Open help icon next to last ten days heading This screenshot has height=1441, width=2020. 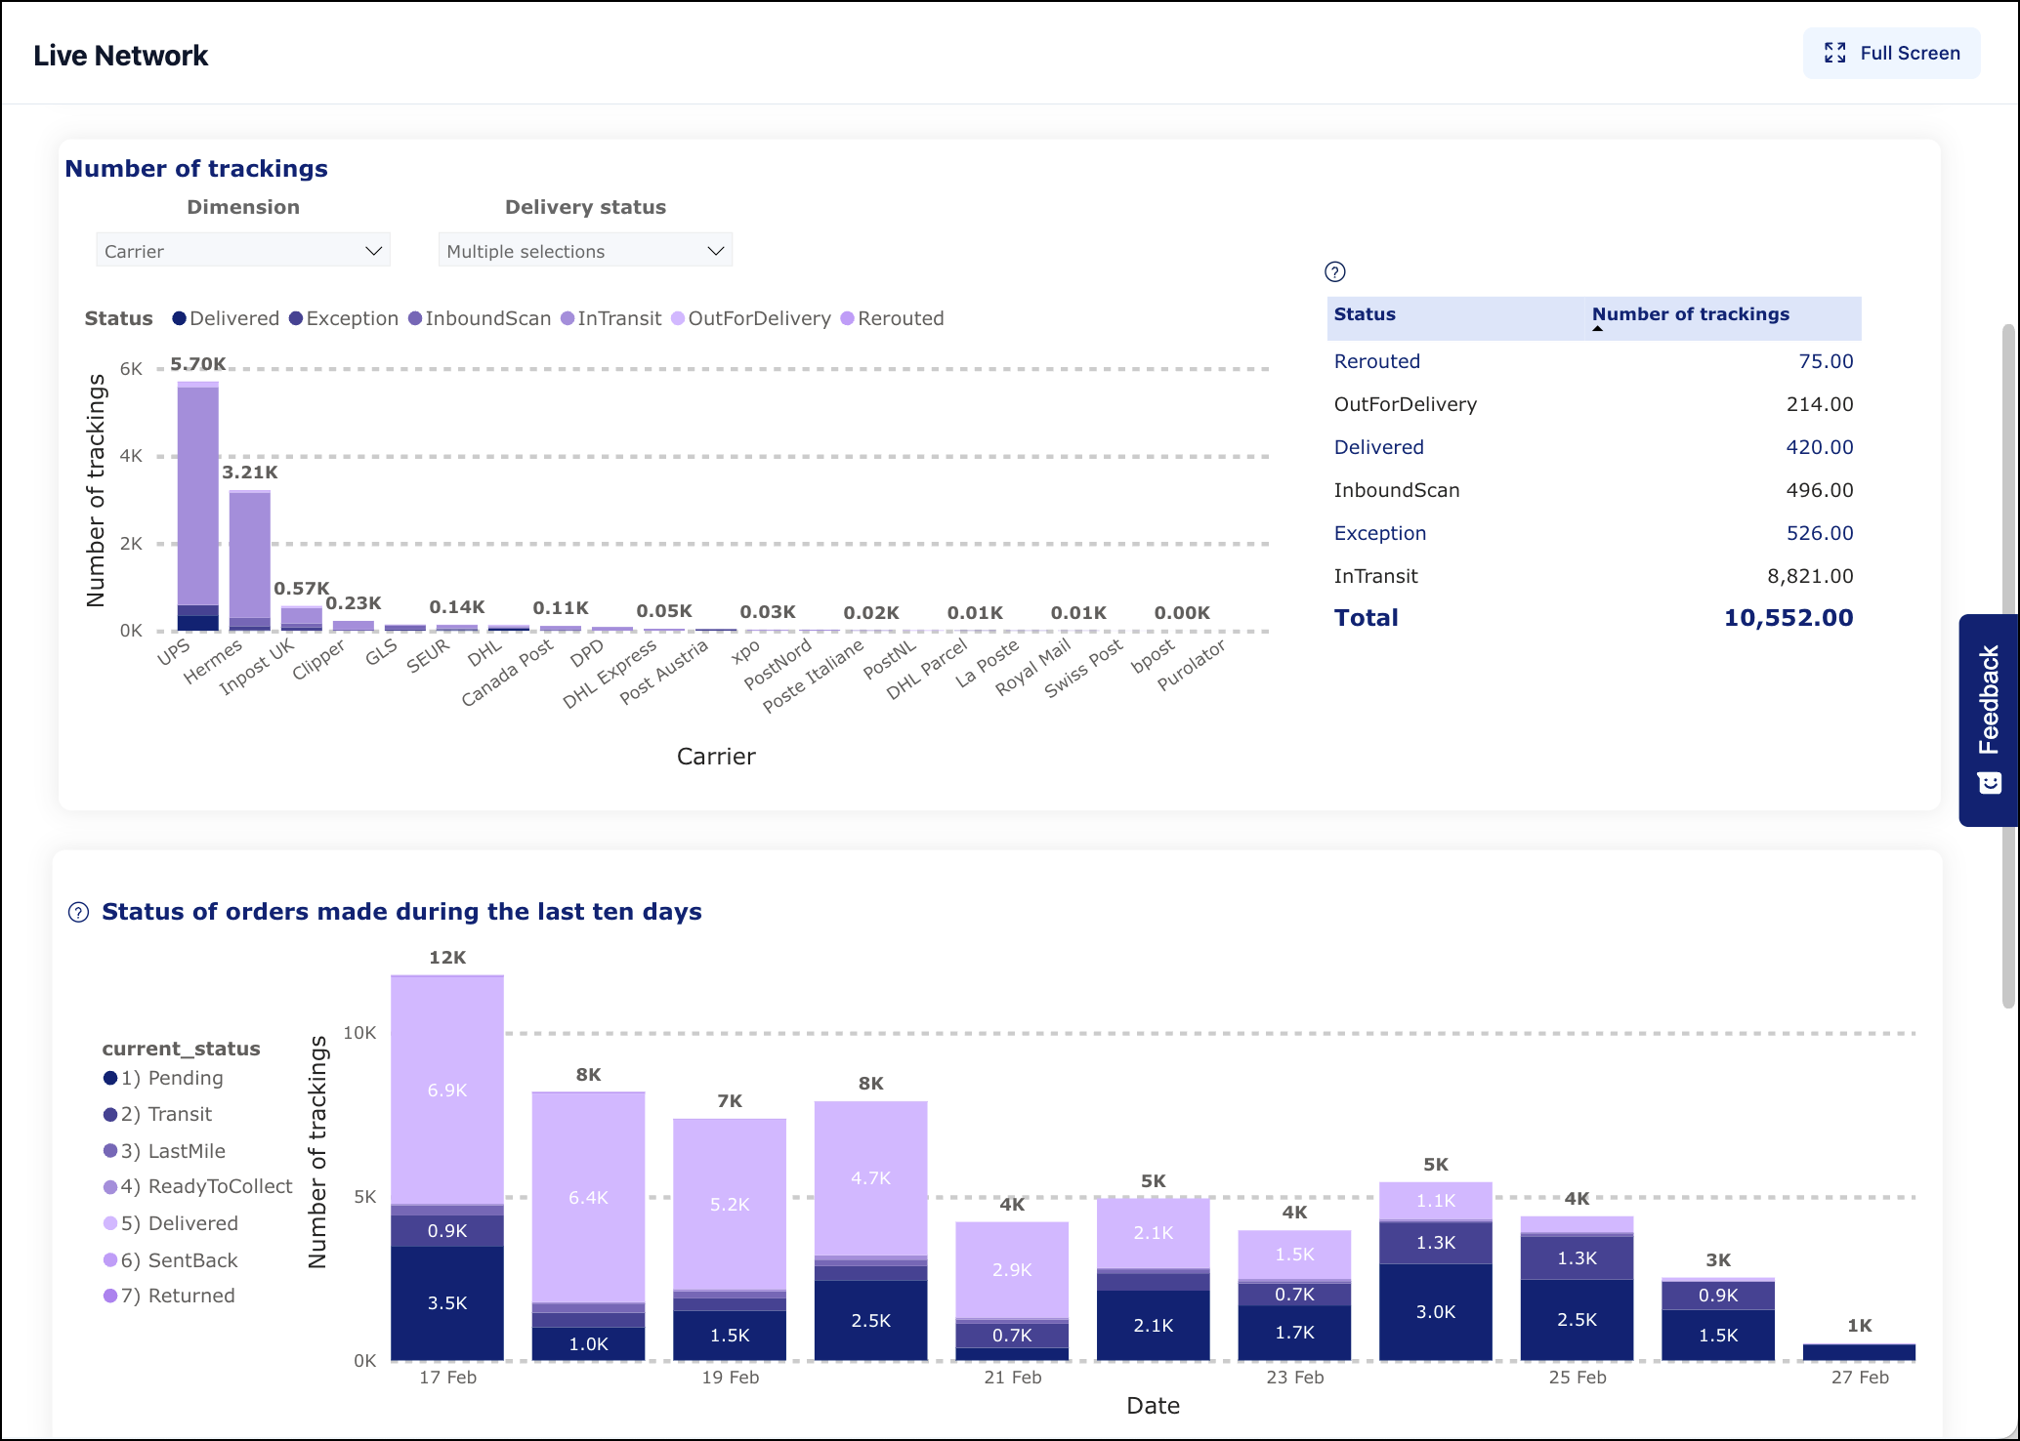click(x=78, y=913)
